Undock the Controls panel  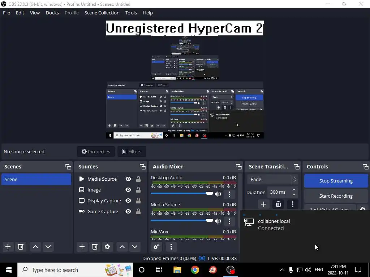point(366,167)
